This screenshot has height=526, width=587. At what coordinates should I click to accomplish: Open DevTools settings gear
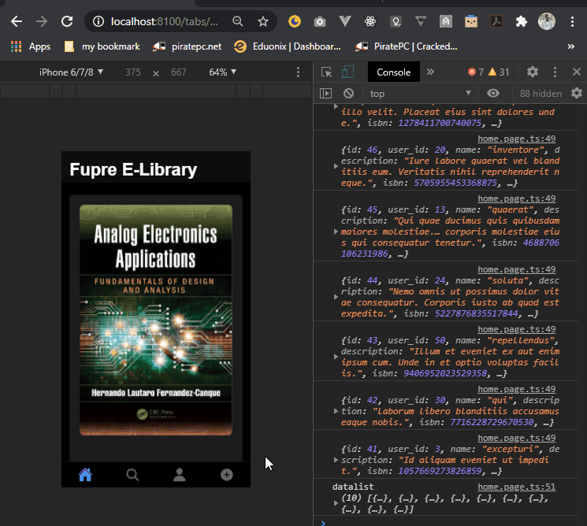pos(533,72)
